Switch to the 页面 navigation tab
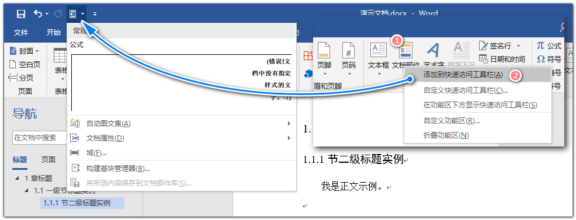 [48, 159]
